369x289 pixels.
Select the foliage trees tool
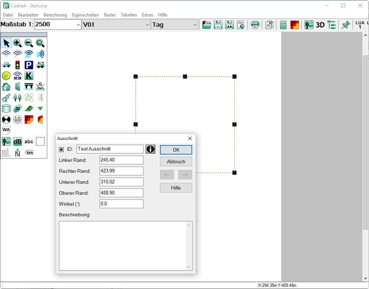18,98
